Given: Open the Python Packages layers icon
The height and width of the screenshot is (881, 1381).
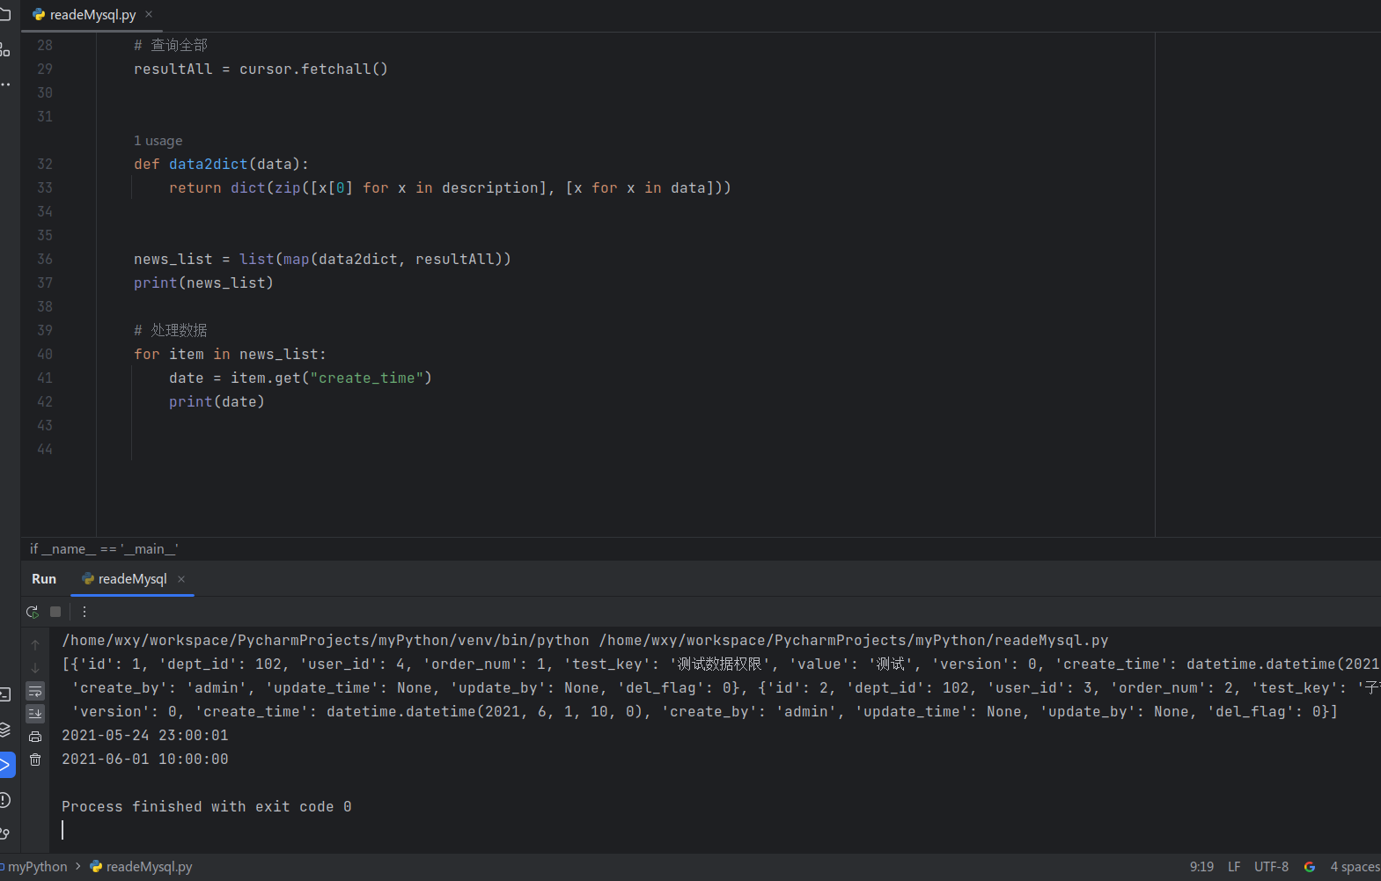Looking at the screenshot, I should [5, 730].
